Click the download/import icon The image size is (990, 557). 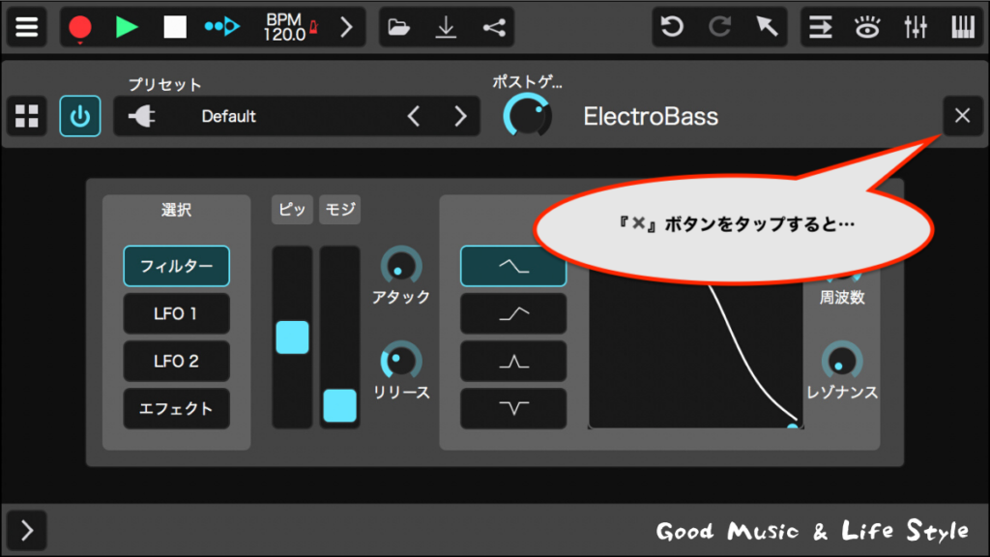[x=447, y=27]
